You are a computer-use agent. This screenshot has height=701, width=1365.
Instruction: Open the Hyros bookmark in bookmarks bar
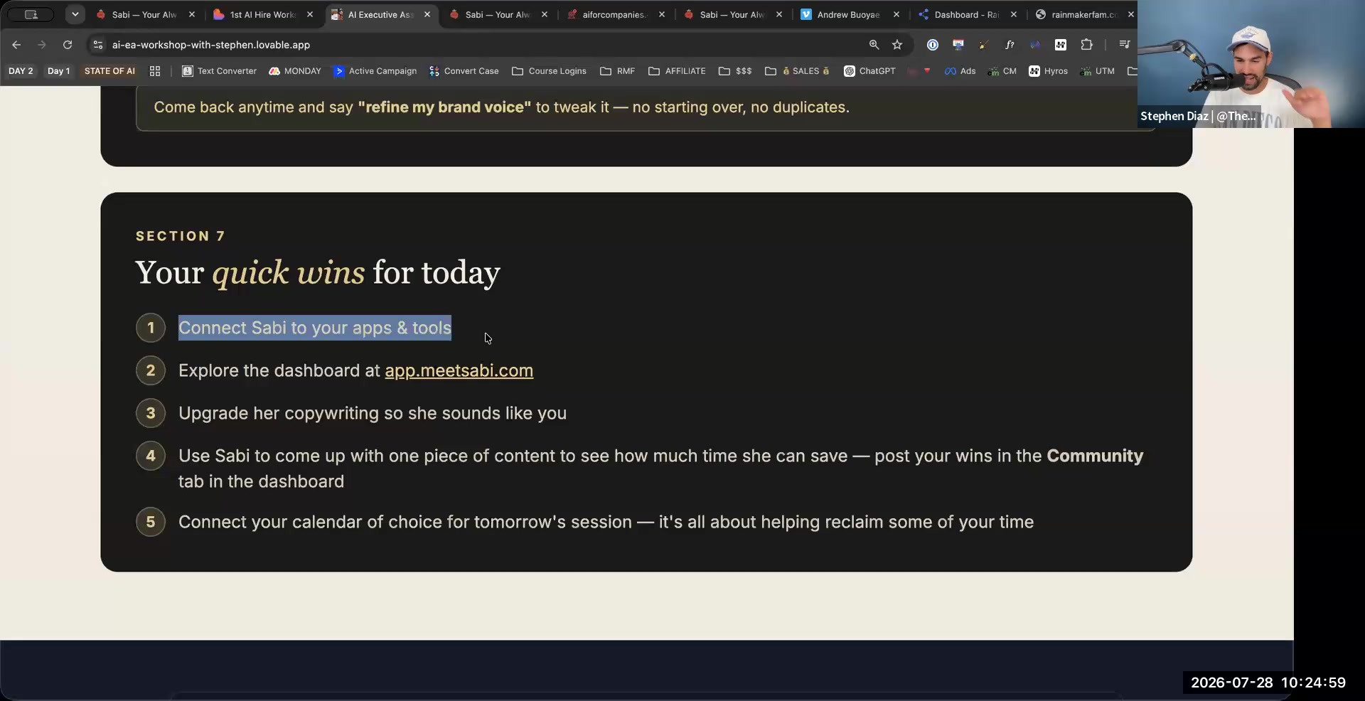point(1048,71)
